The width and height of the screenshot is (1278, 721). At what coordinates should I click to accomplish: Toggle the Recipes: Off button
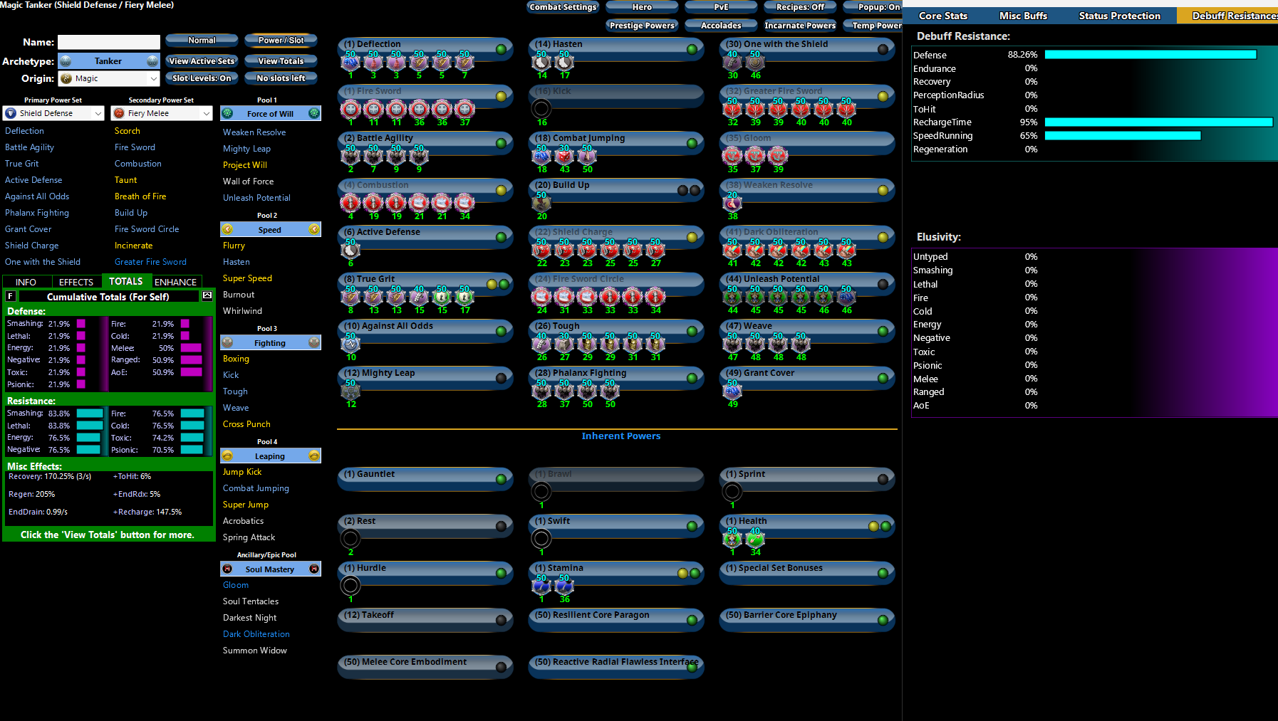[x=799, y=7]
